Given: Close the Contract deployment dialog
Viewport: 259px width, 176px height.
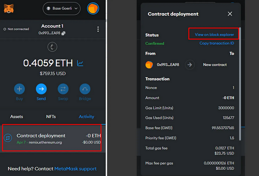Looking at the screenshot, I should tap(230, 14).
